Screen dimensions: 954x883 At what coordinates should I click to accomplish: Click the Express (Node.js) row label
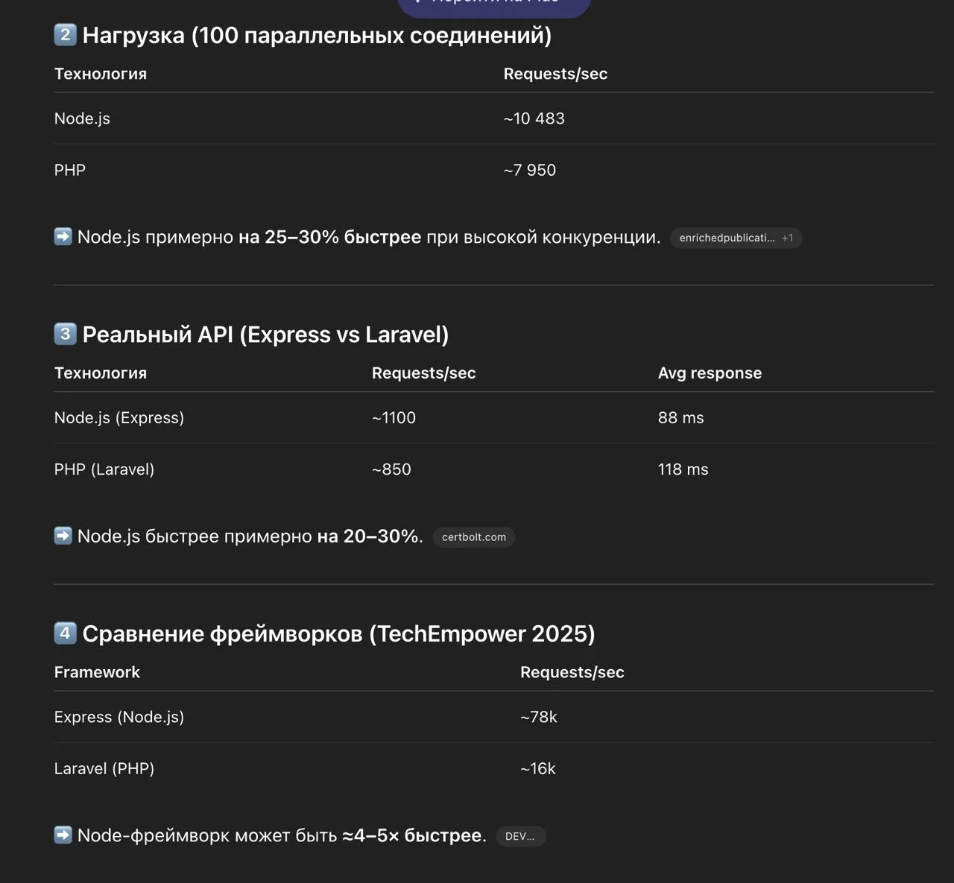119,717
